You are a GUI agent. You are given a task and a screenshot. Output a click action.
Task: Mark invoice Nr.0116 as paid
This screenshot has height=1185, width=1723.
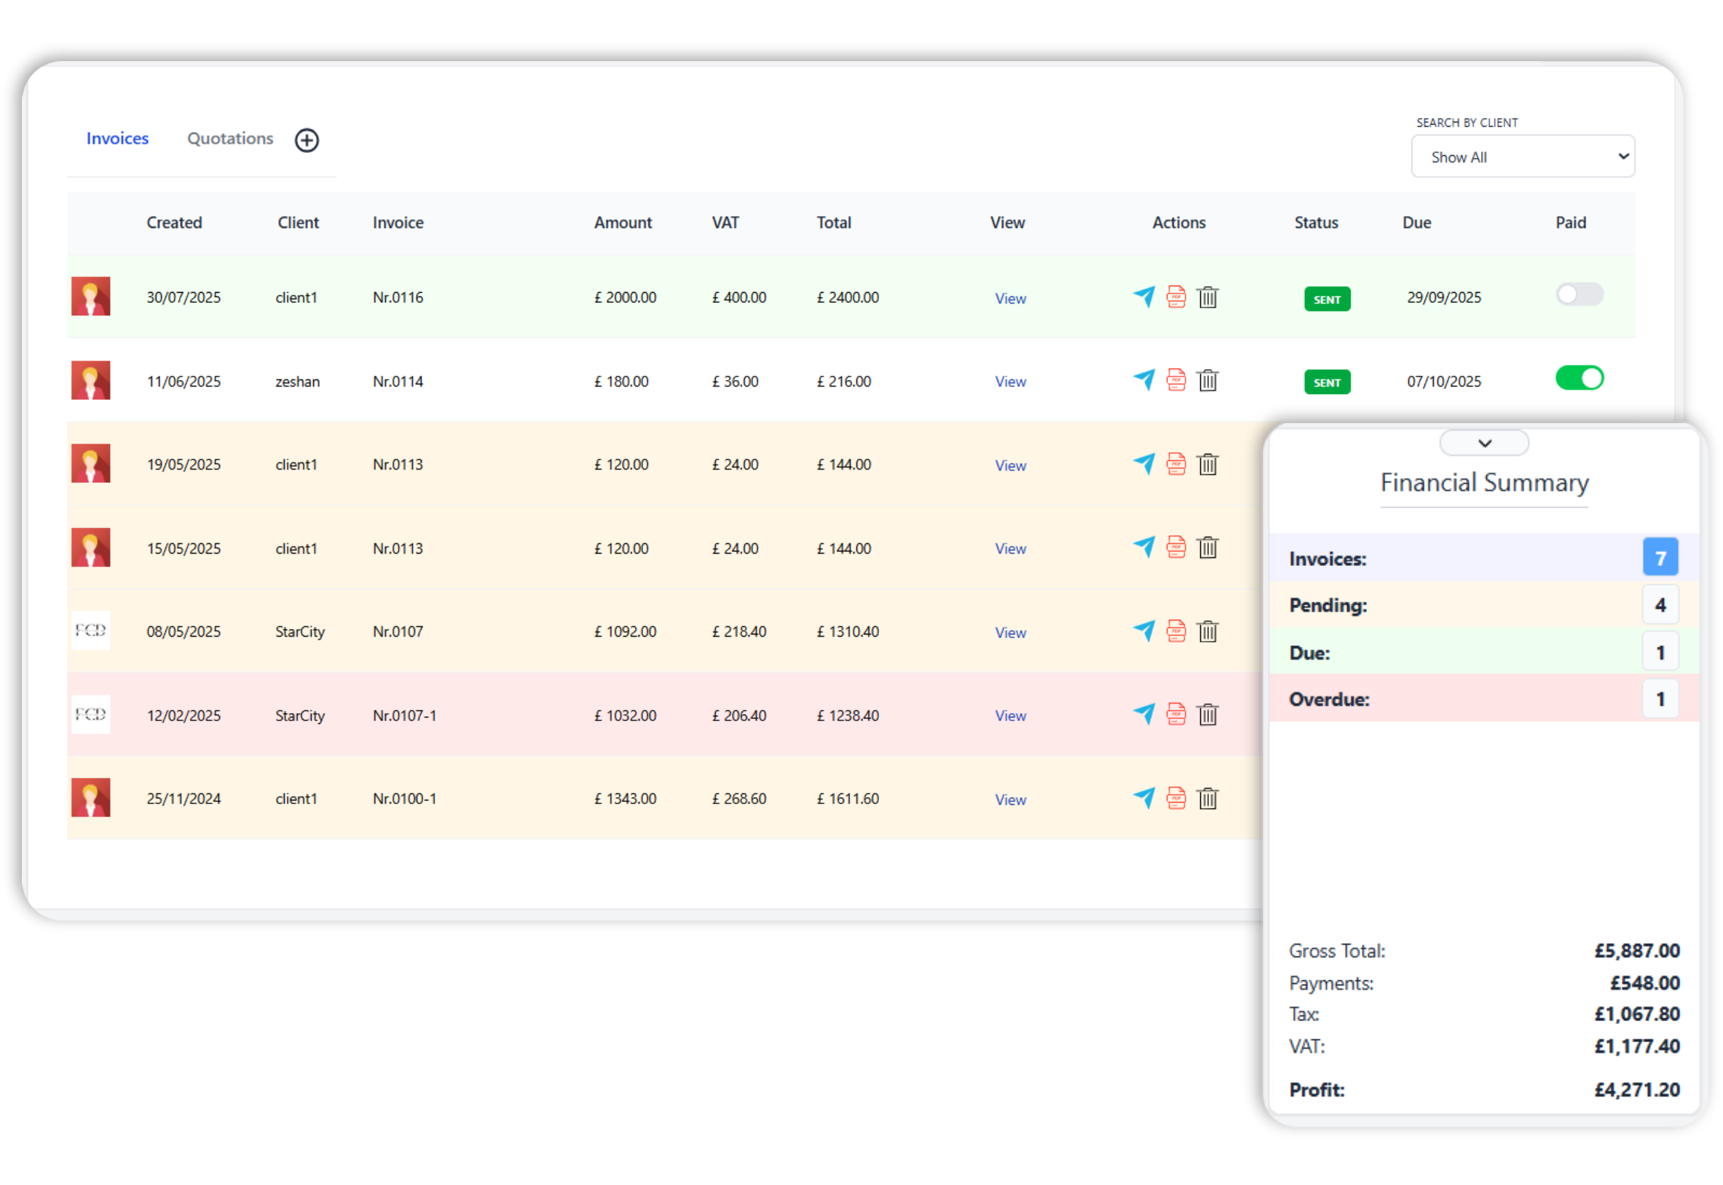click(x=1579, y=295)
